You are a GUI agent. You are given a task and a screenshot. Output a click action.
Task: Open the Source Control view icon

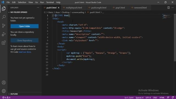[4, 26]
